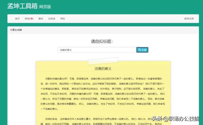Open the 购物 nav item
This screenshot has height=125, width=203.
tap(29, 19)
